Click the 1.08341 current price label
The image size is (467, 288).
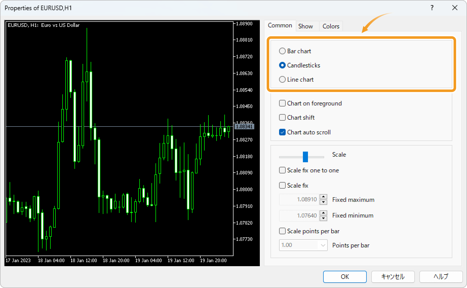point(244,127)
